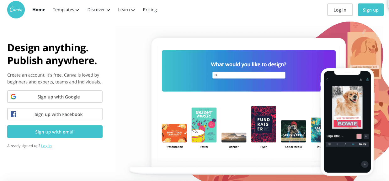Image resolution: width=389 pixels, height=181 pixels.
Task: Tap the italic icon in phone editor
Action: pyautogui.click(x=345, y=144)
